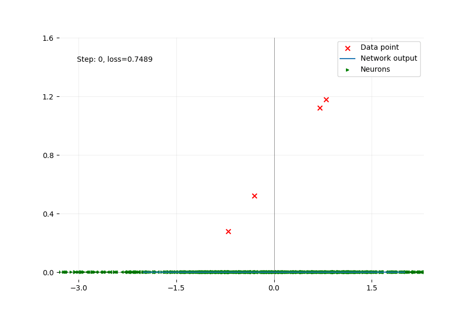The width and height of the screenshot is (471, 314).
Task: Click the −1.5 x-axis tick label
Action: click(176, 288)
